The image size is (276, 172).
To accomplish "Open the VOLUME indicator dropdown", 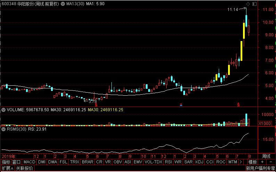I will pyautogui.click(x=3, y=110).
